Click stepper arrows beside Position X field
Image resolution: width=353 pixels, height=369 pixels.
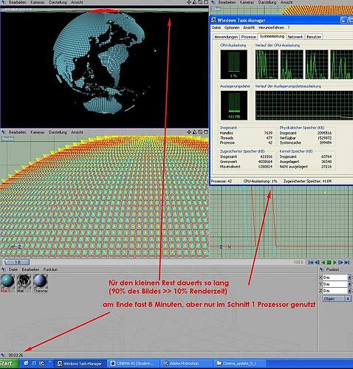[x=349, y=277]
